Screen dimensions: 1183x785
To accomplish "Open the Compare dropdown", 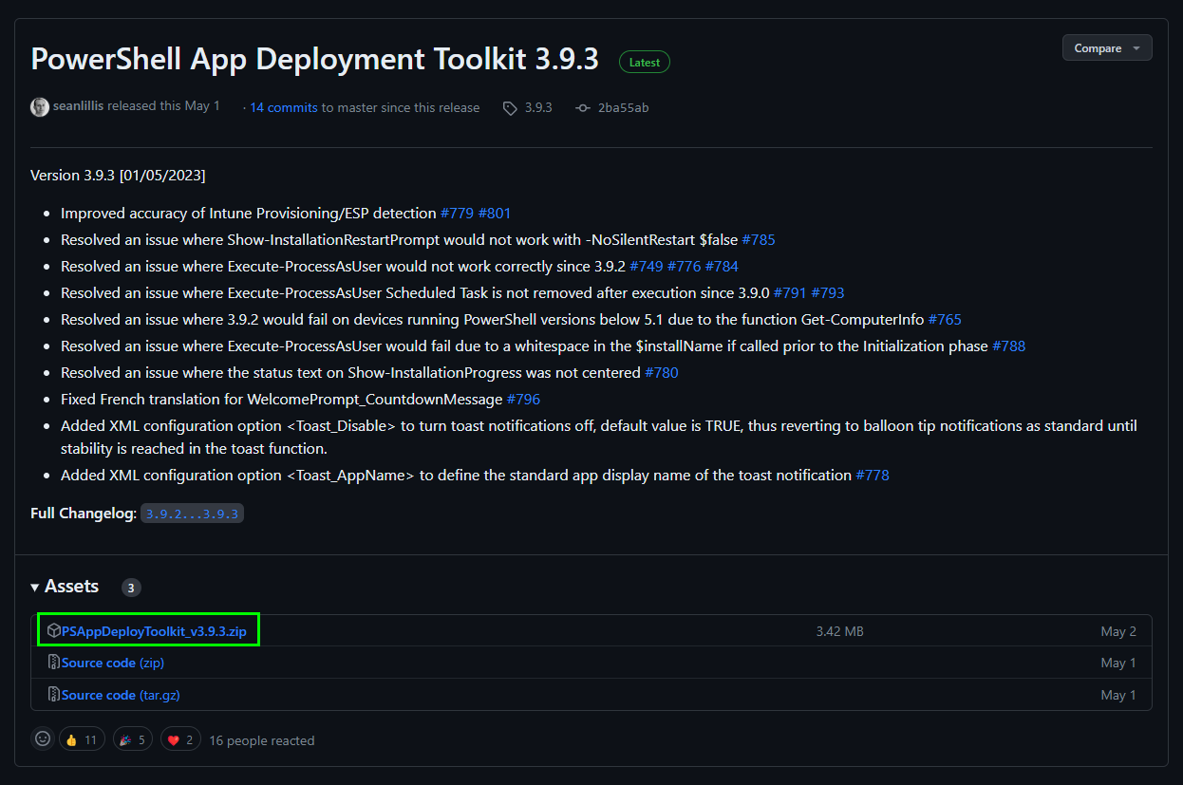I will point(1106,48).
